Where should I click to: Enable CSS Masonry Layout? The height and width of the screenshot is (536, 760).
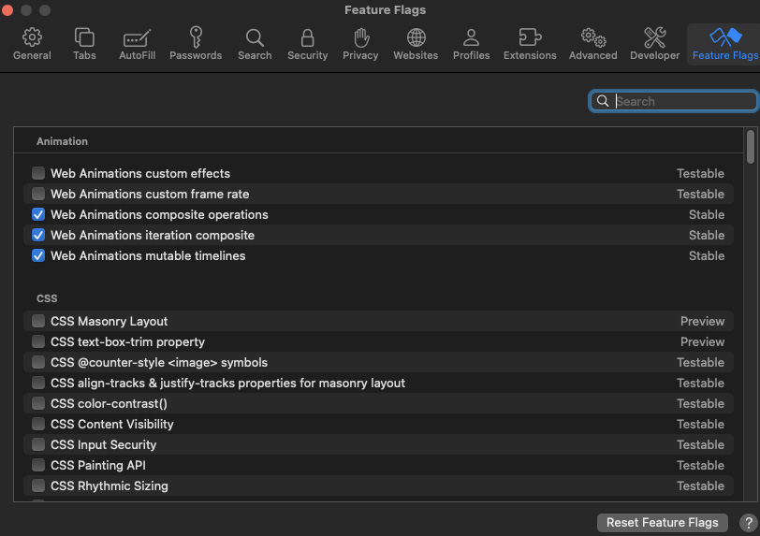tap(38, 321)
